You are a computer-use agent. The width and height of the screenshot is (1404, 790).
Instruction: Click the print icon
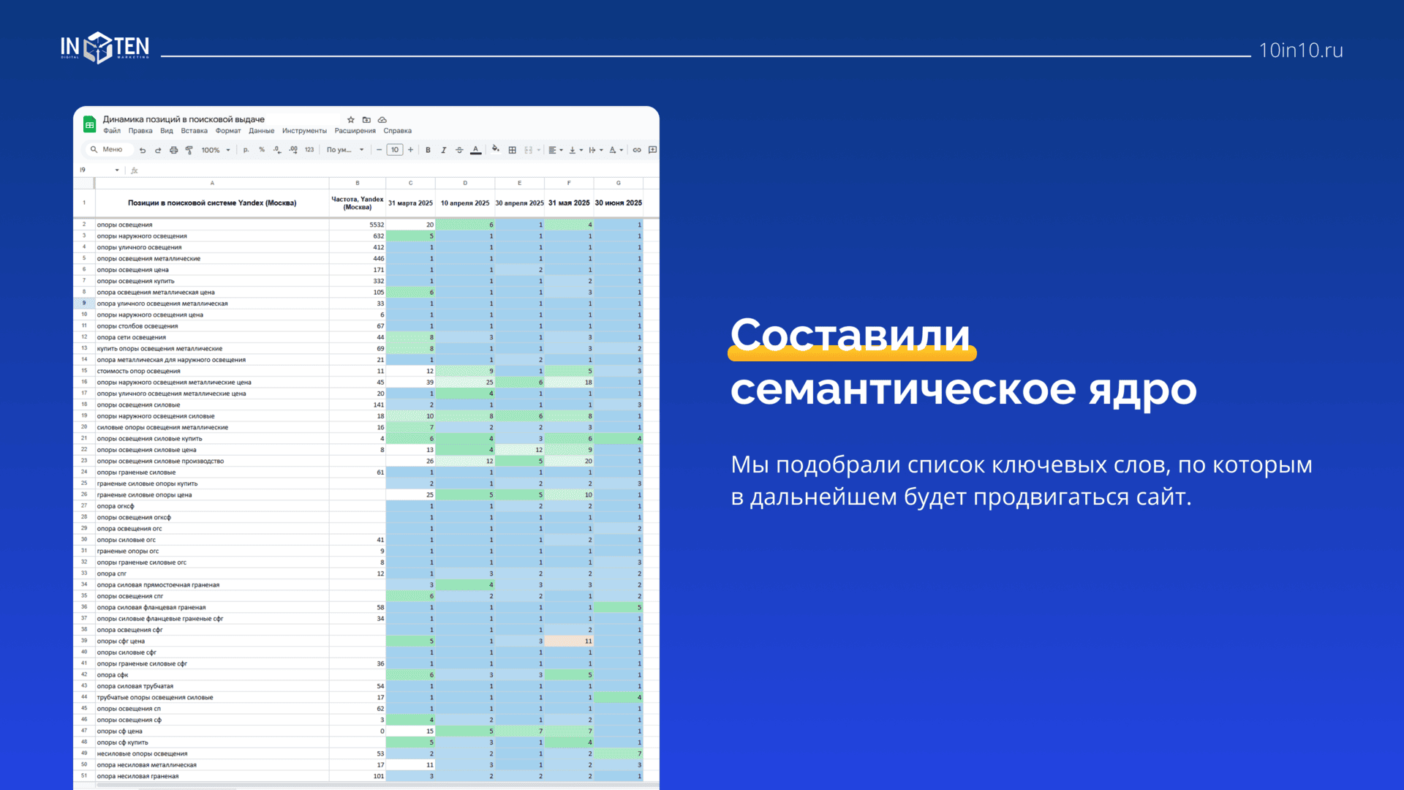pos(173,150)
